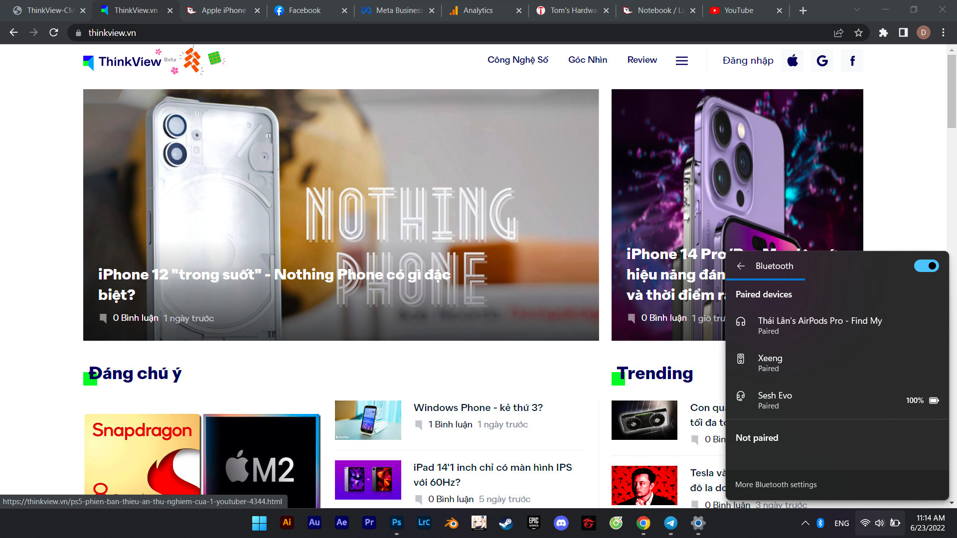Click the iPad article thumbnail
The image size is (957, 538).
pyautogui.click(x=368, y=480)
